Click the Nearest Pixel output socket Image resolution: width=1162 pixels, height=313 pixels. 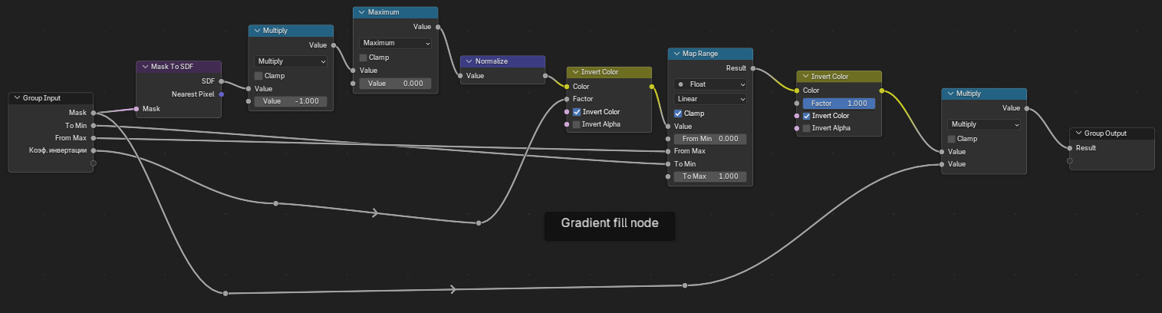pyautogui.click(x=222, y=94)
